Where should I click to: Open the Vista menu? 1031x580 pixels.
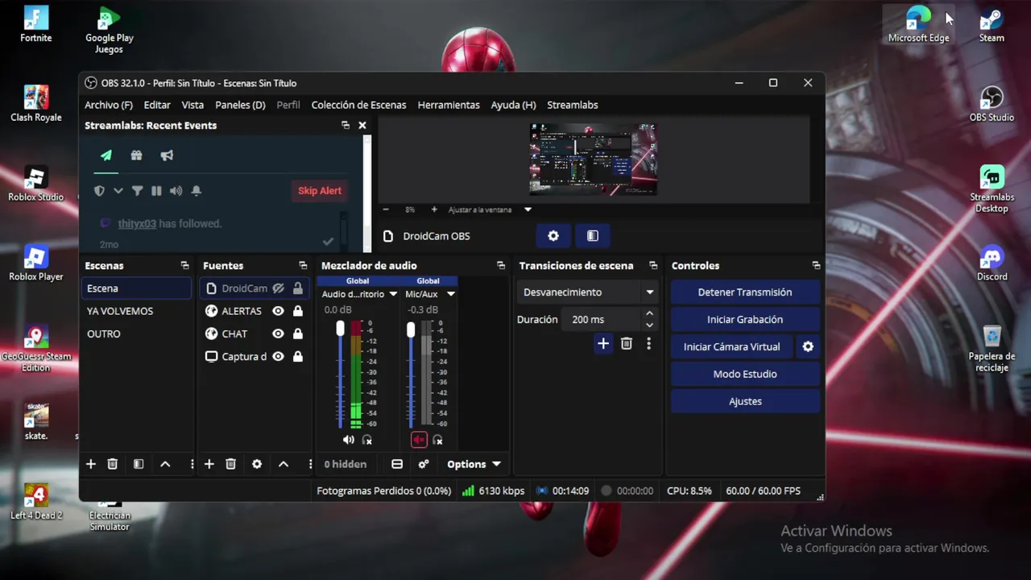pyautogui.click(x=193, y=105)
